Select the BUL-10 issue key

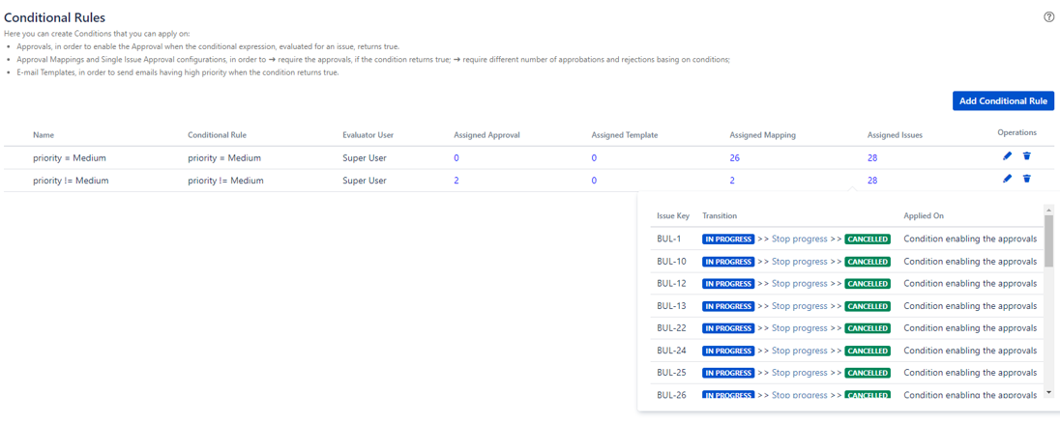671,262
